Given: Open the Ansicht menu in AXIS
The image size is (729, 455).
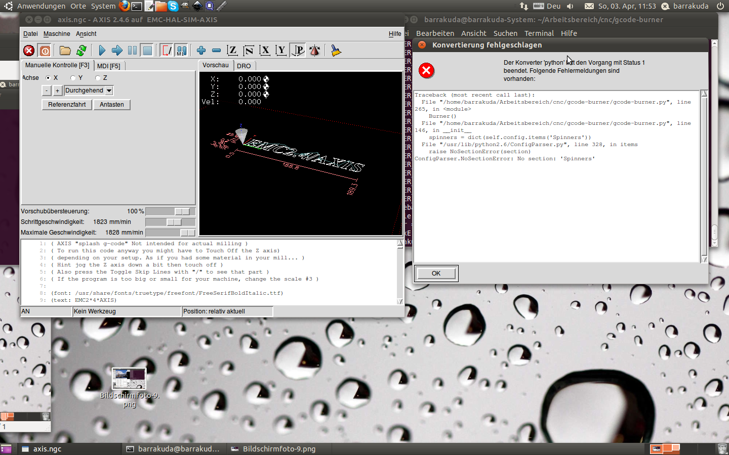Looking at the screenshot, I should pyautogui.click(x=86, y=34).
